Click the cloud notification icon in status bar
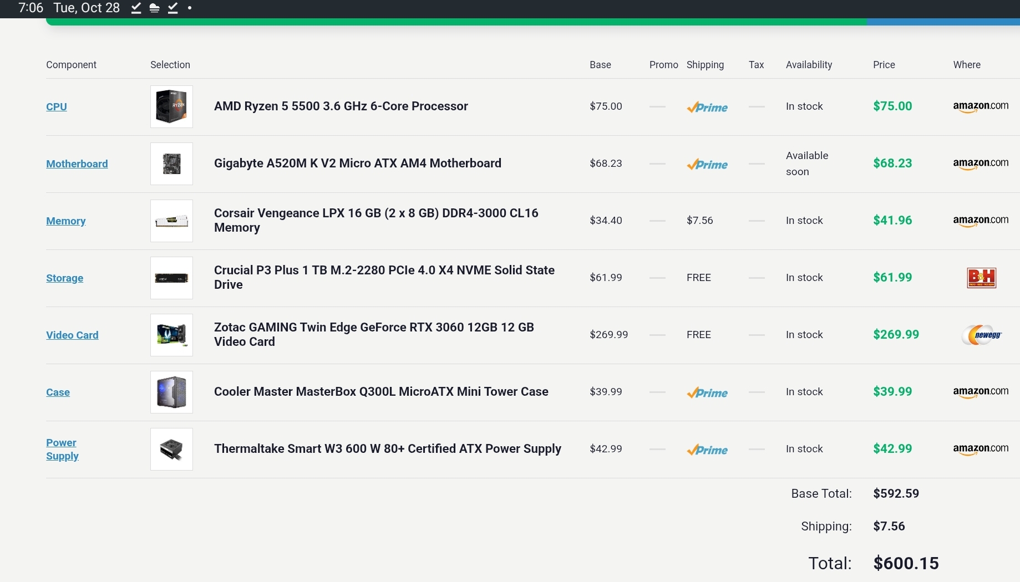 click(x=155, y=8)
